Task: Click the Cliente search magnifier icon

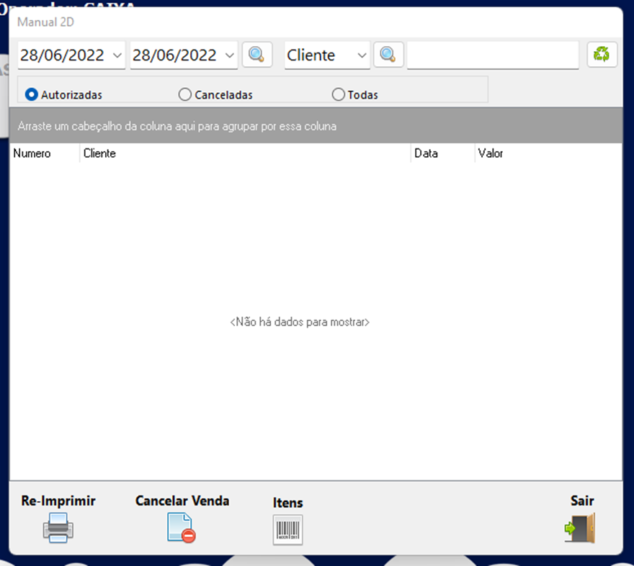Action: click(x=388, y=55)
